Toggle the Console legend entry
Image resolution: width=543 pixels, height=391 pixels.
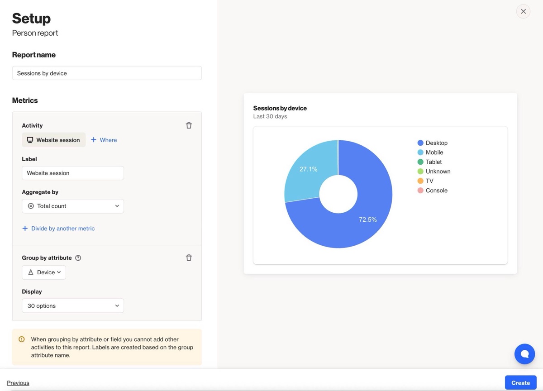[433, 191]
